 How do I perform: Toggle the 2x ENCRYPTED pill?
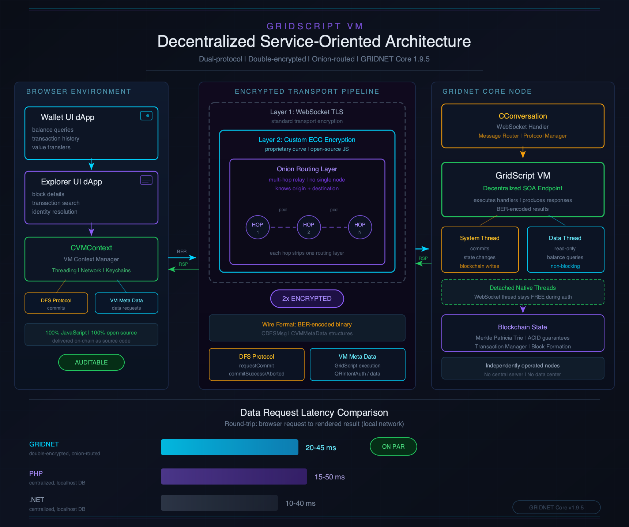pos(307,298)
